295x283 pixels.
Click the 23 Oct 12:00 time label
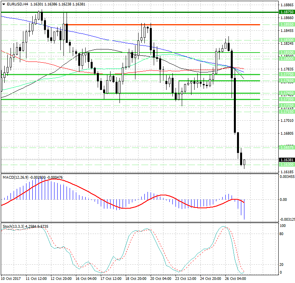[186, 279]
